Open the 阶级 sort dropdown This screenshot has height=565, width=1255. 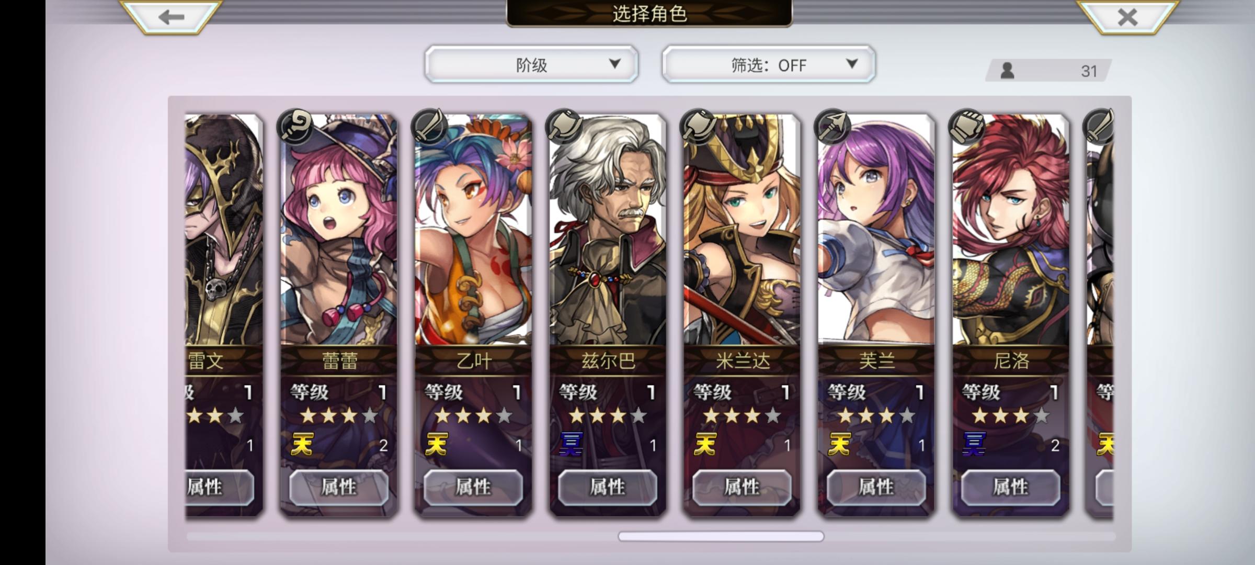click(531, 64)
